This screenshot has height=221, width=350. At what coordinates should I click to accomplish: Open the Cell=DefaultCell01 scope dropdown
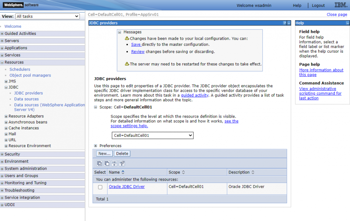[x=152, y=135]
